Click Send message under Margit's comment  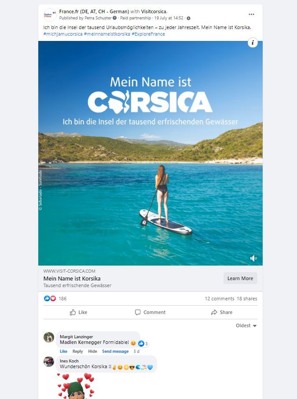(115, 351)
